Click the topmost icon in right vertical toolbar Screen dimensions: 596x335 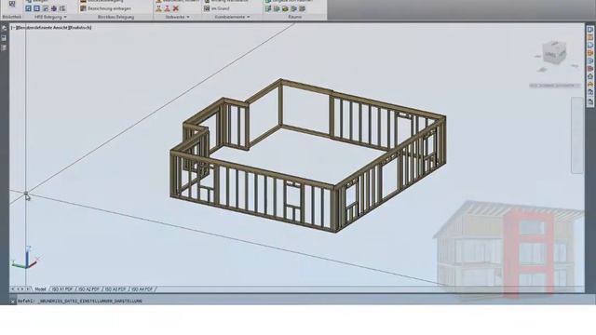tap(590, 30)
